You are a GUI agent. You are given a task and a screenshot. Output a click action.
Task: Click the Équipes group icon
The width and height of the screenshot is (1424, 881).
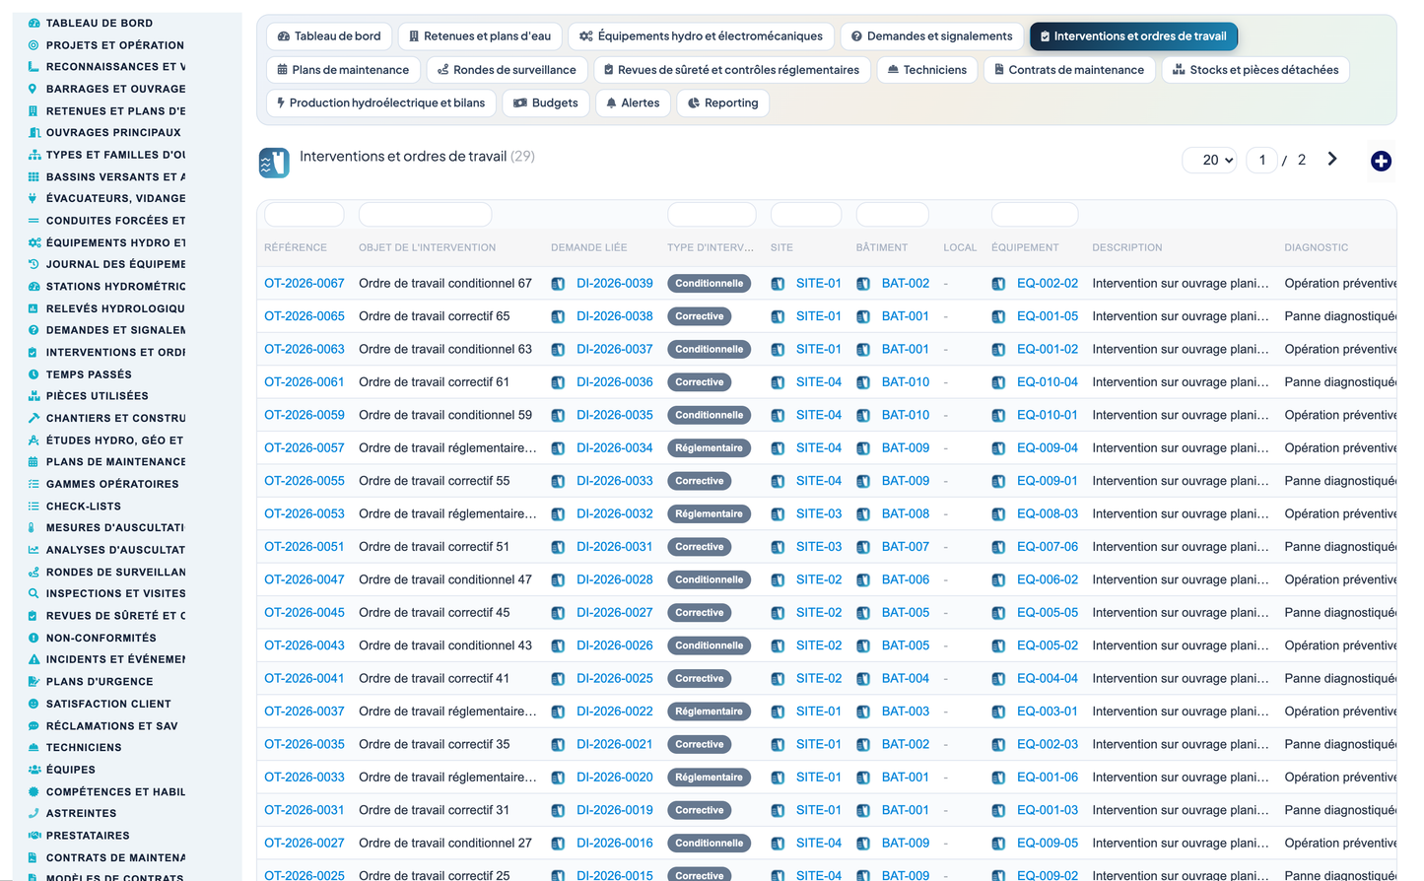click(x=34, y=770)
